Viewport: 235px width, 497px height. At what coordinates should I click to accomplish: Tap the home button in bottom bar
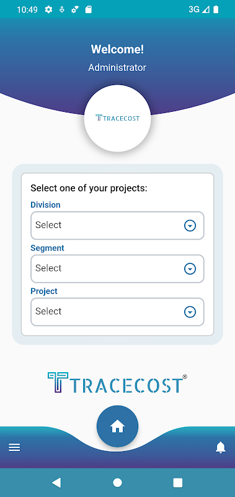click(x=117, y=426)
